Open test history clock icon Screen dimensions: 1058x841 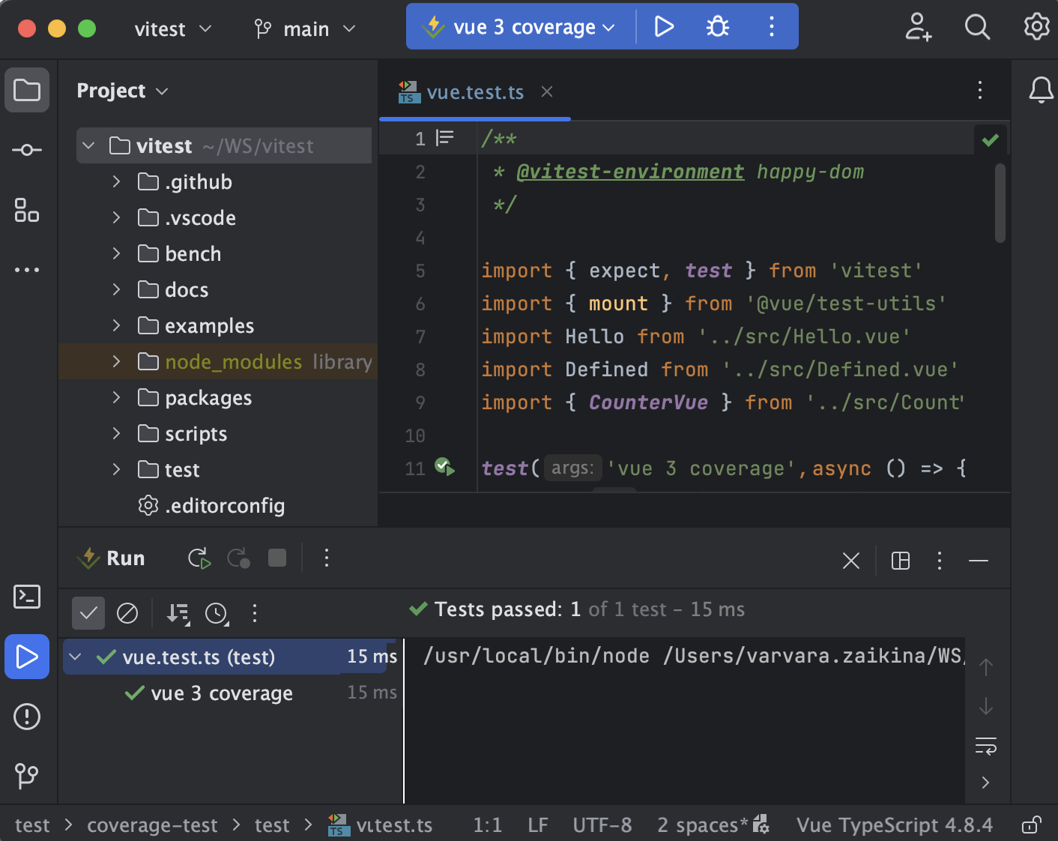[217, 614]
